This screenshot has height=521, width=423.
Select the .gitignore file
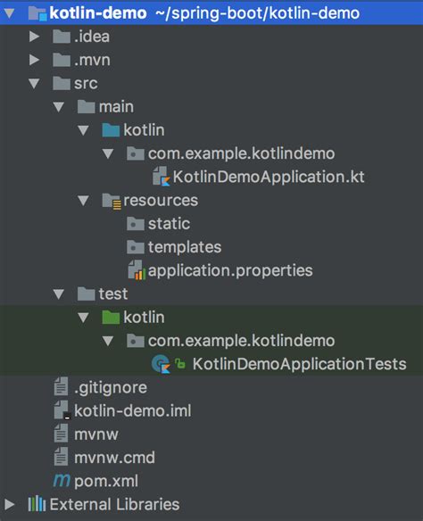pos(100,387)
